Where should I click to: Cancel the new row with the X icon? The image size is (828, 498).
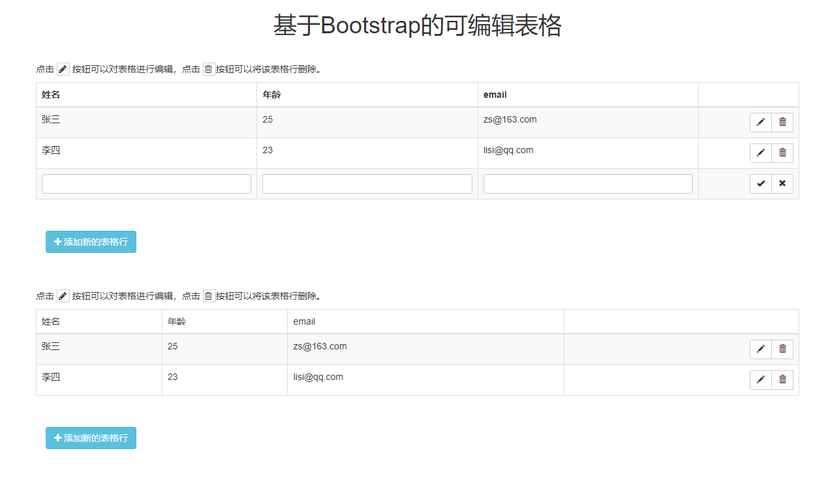coord(782,184)
